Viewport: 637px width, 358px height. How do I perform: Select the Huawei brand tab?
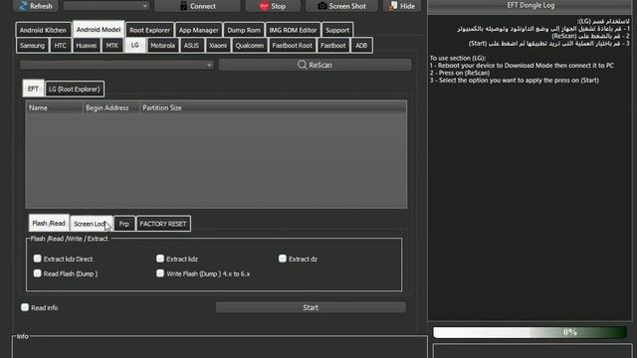(87, 46)
